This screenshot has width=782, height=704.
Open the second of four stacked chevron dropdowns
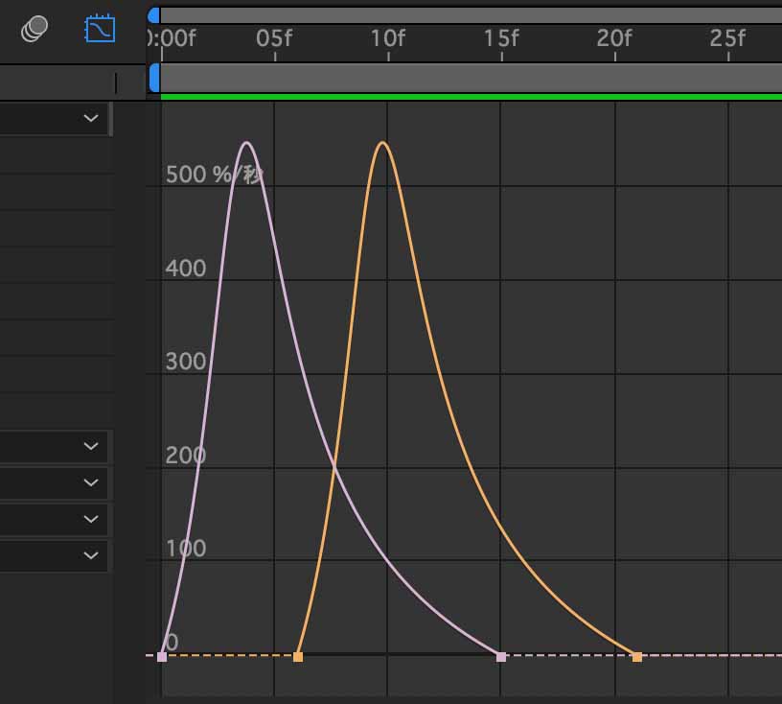coord(91,482)
